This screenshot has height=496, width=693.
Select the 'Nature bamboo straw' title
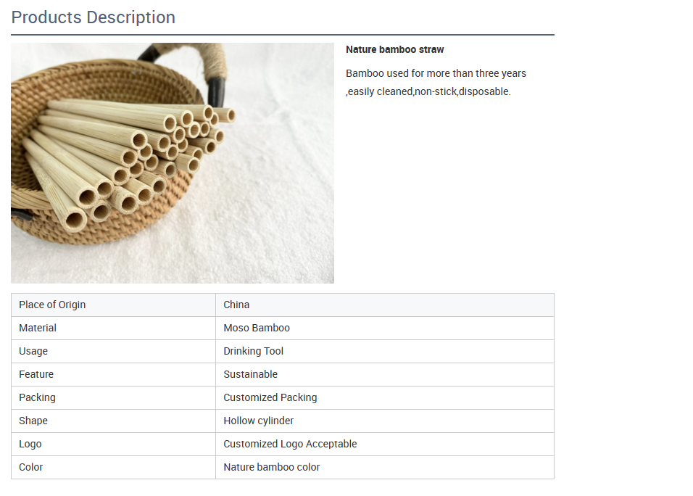click(x=394, y=49)
